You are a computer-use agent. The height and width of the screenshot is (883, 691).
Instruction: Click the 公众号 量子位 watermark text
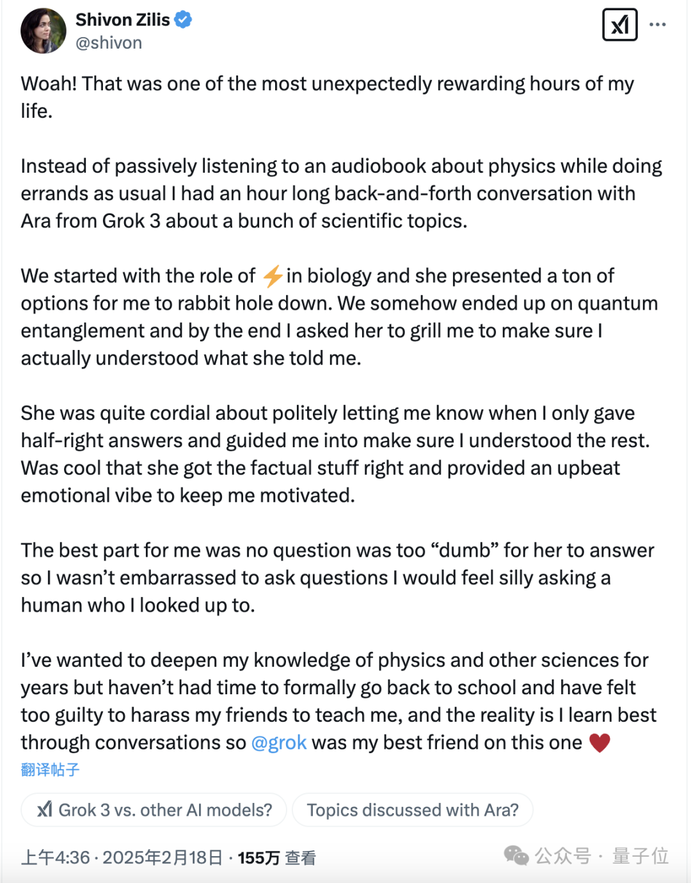(601, 855)
